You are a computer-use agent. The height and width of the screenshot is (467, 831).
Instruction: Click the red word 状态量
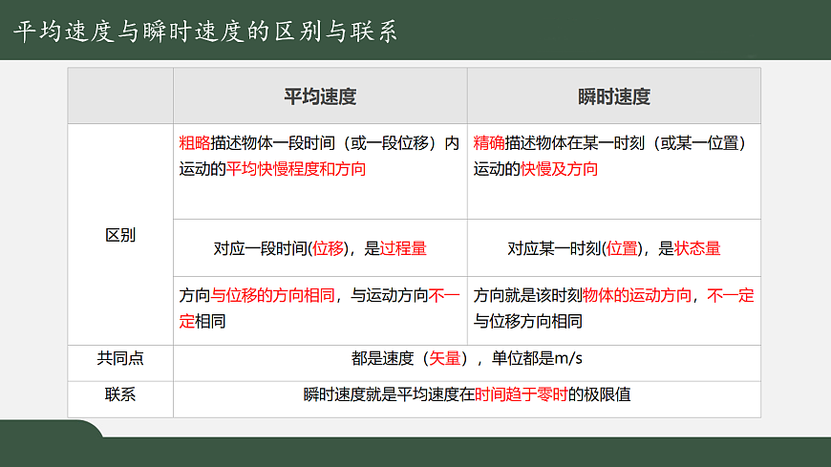(x=697, y=248)
